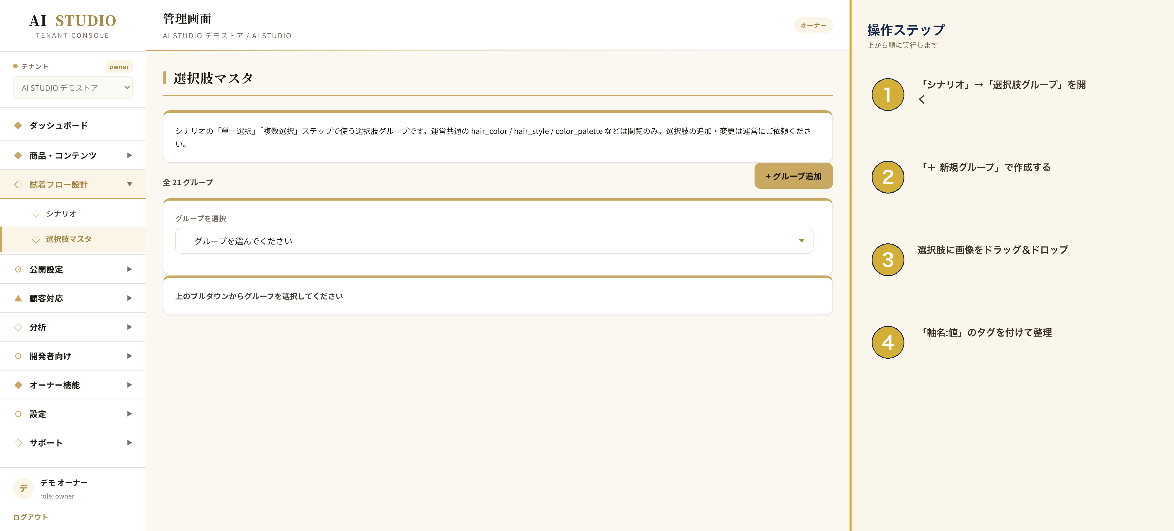1174x531 pixels.
Task: Click the circle icon beside 設定
Action: click(18, 414)
